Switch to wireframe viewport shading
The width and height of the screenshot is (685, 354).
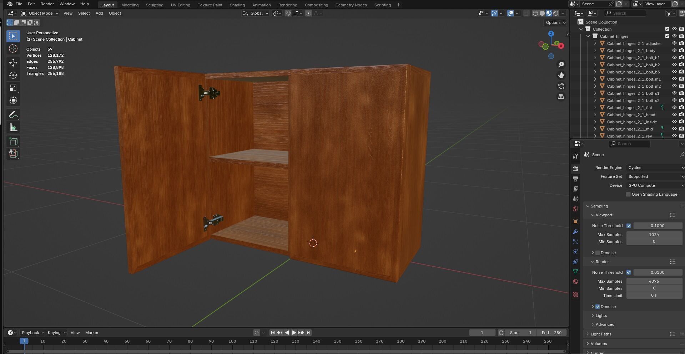tap(535, 13)
